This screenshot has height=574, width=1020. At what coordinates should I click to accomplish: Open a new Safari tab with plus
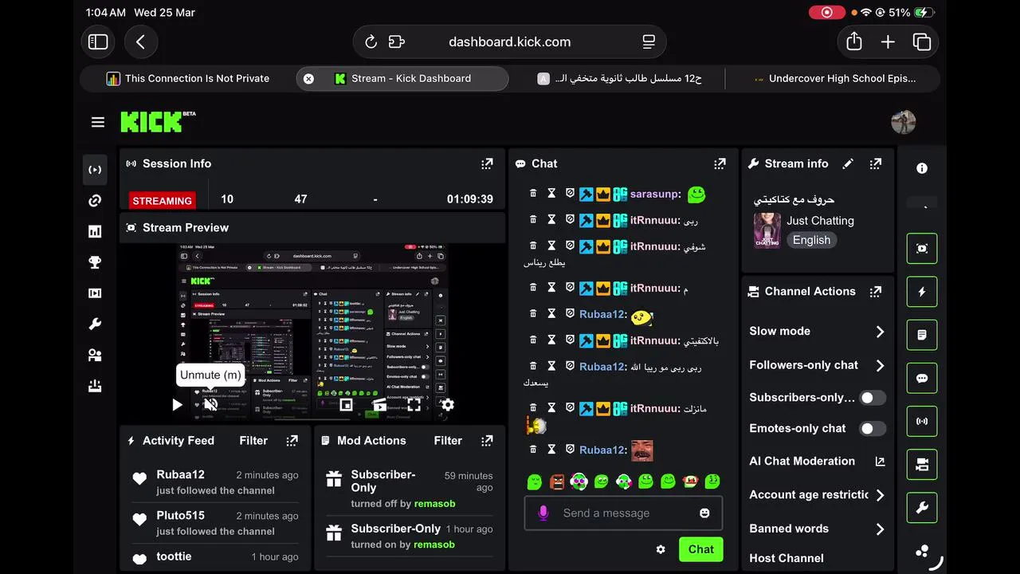[x=888, y=41]
